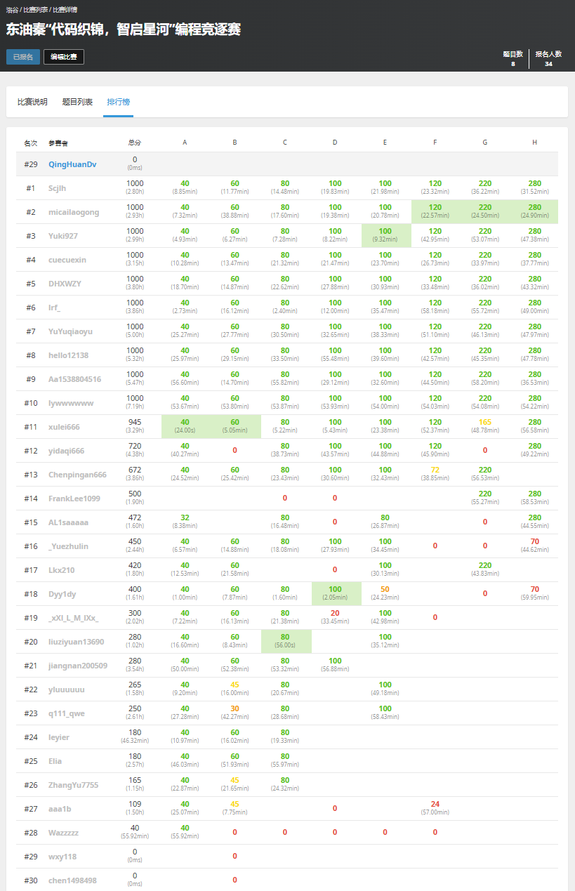Click problem column header H
This screenshot has height=891, width=575.
(534, 143)
